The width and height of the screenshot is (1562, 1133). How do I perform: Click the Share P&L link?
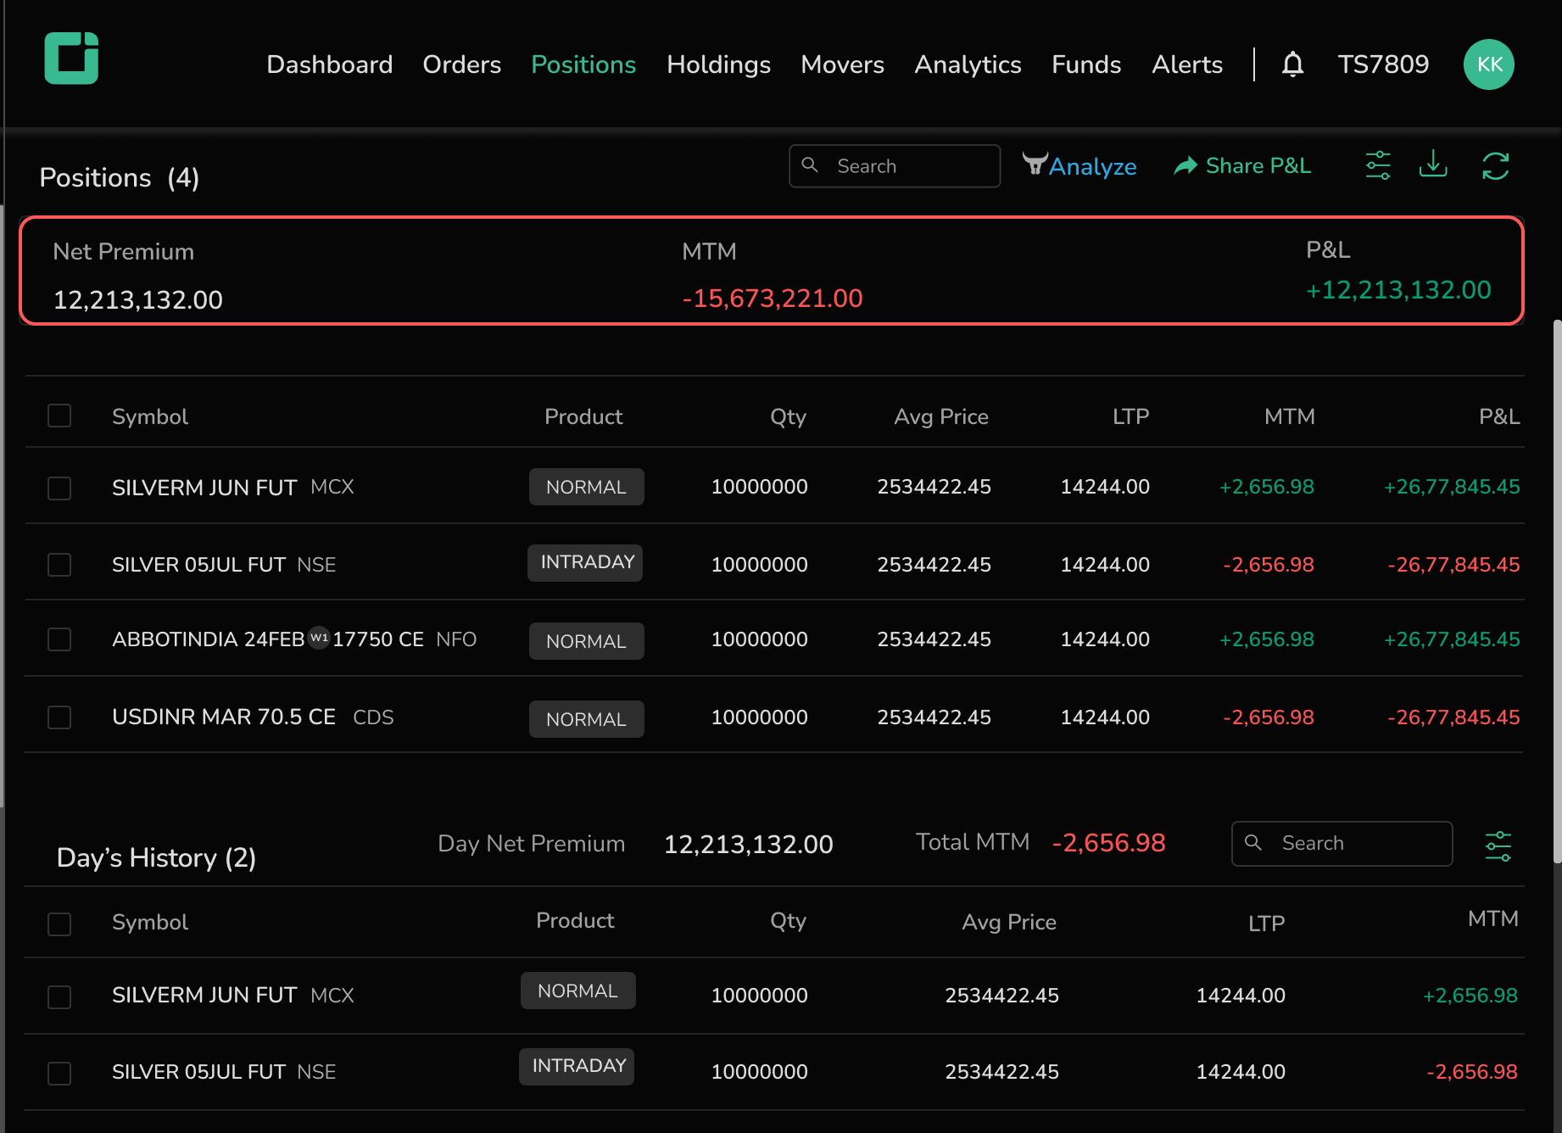(1242, 166)
